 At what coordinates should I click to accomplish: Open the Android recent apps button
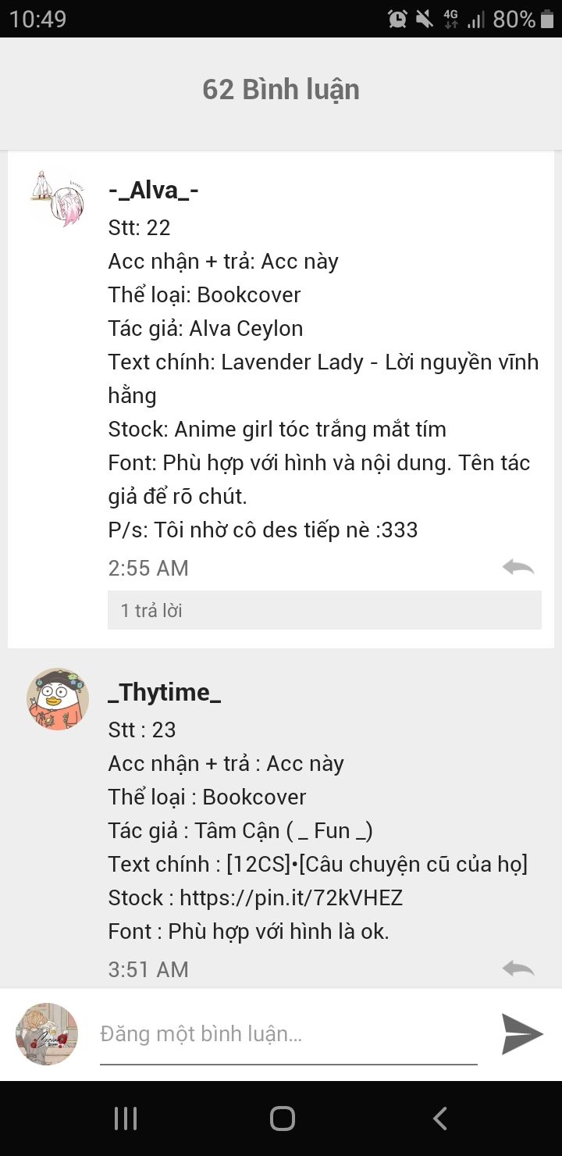[125, 1119]
